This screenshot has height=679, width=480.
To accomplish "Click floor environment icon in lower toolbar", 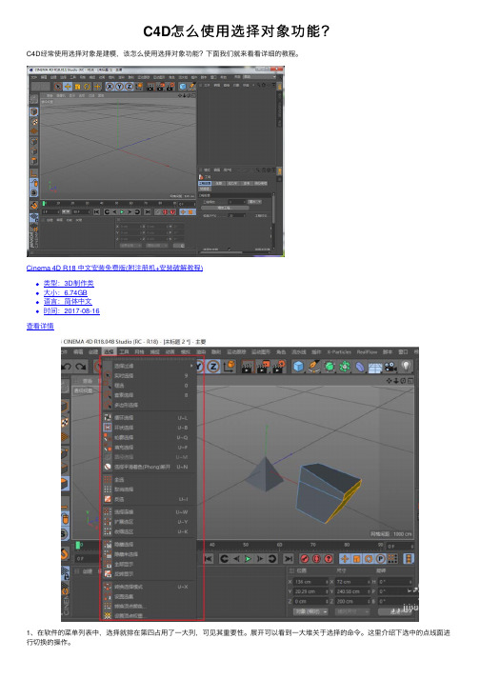I will coord(375,368).
